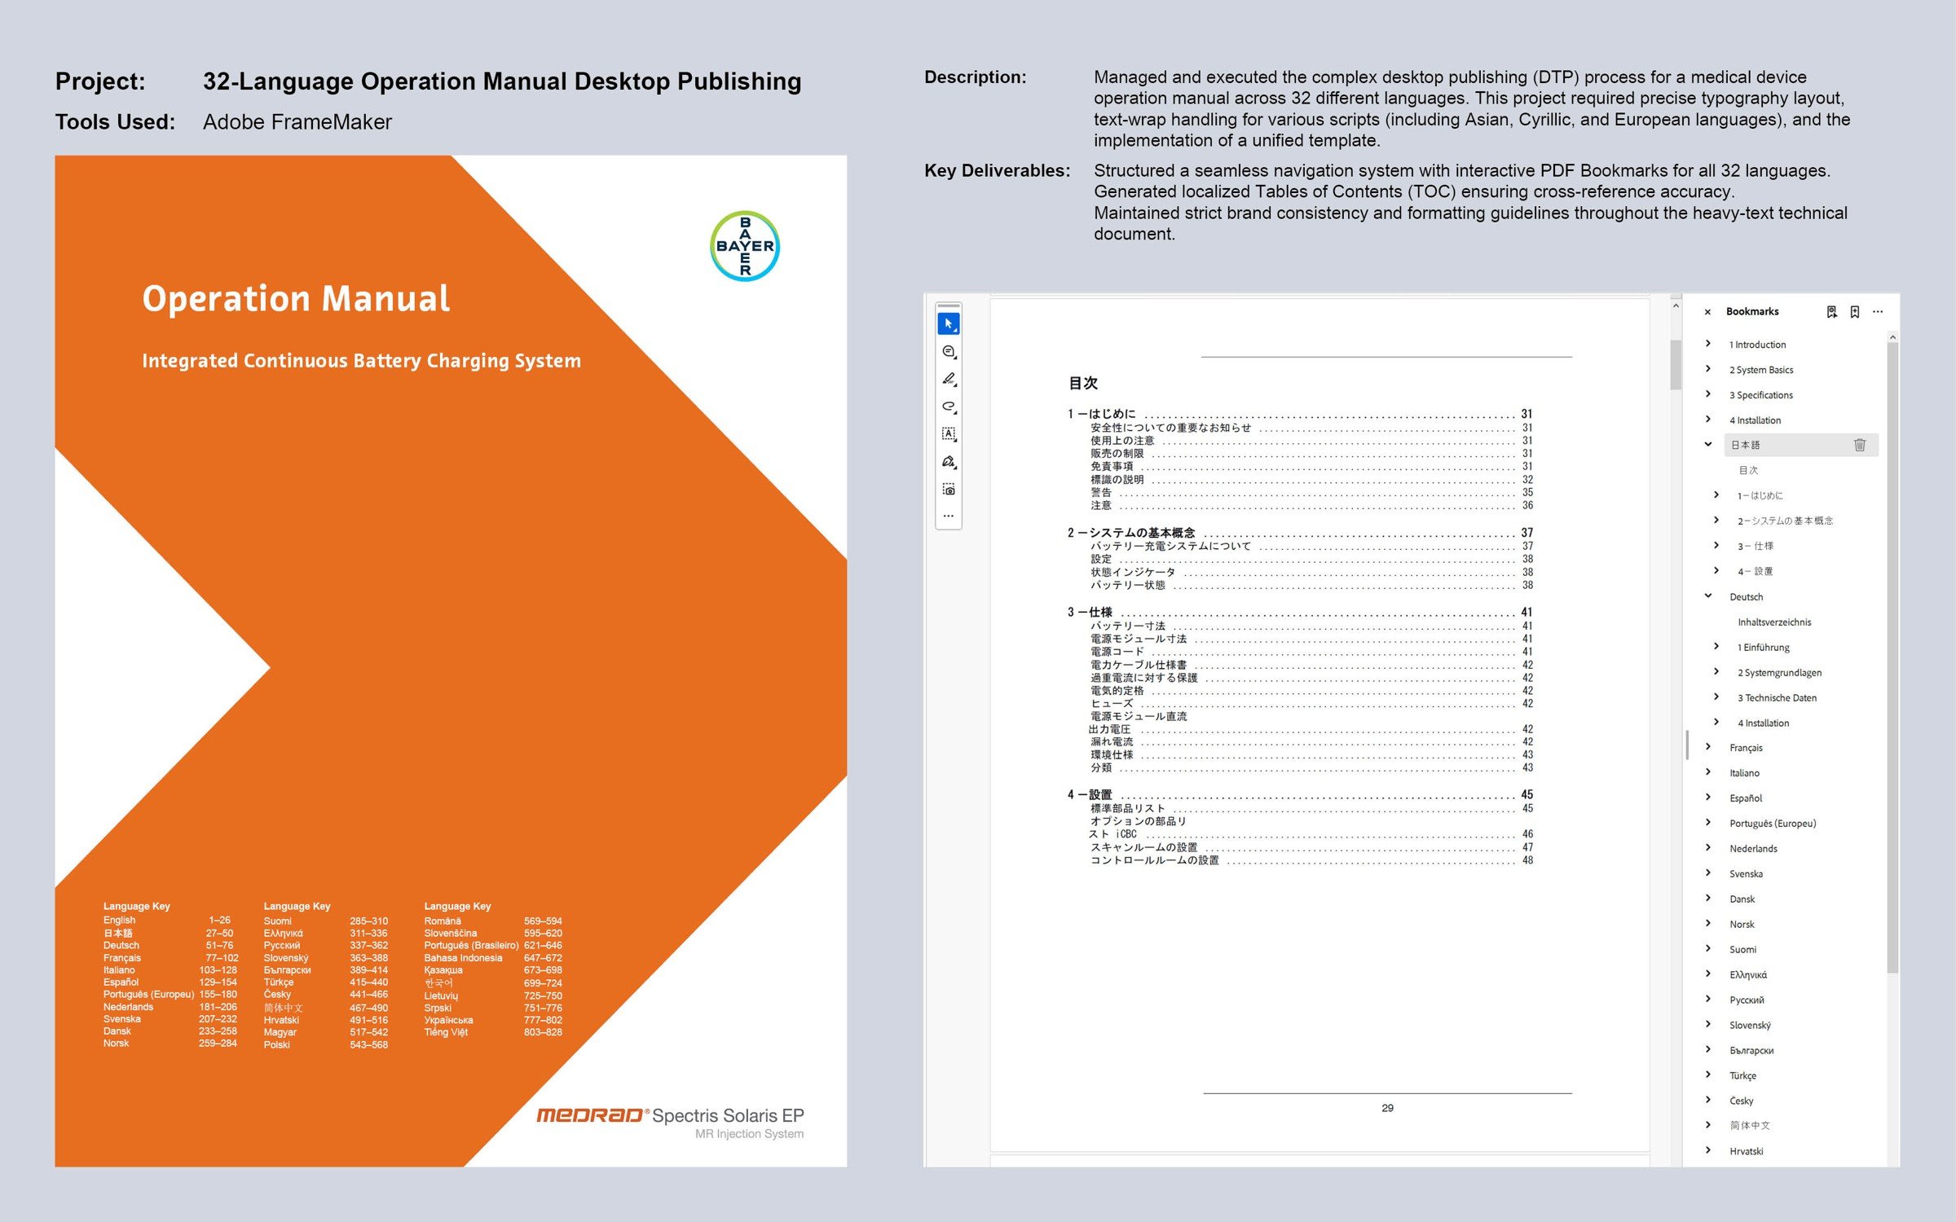Viewport: 1956px width, 1222px height.
Task: Click the document view scrollbar thumb
Action: 1676,364
